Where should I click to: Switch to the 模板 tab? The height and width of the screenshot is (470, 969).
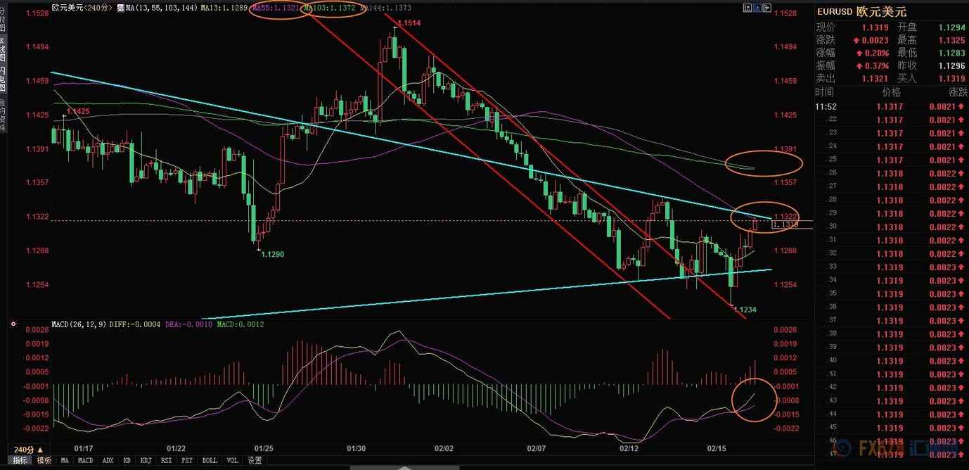click(44, 461)
